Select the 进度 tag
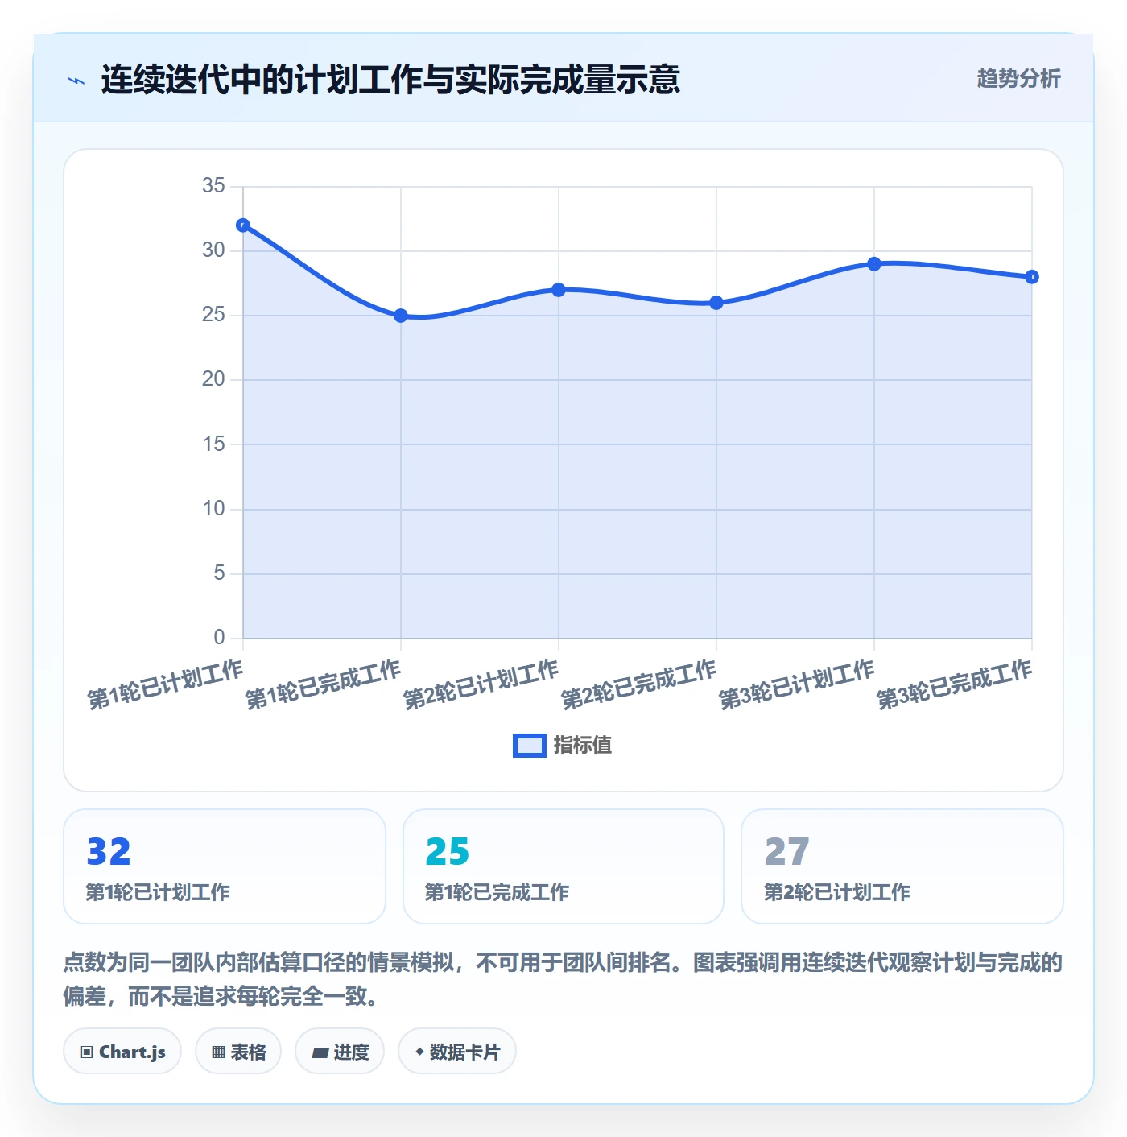The image size is (1127, 1137). (x=340, y=1051)
